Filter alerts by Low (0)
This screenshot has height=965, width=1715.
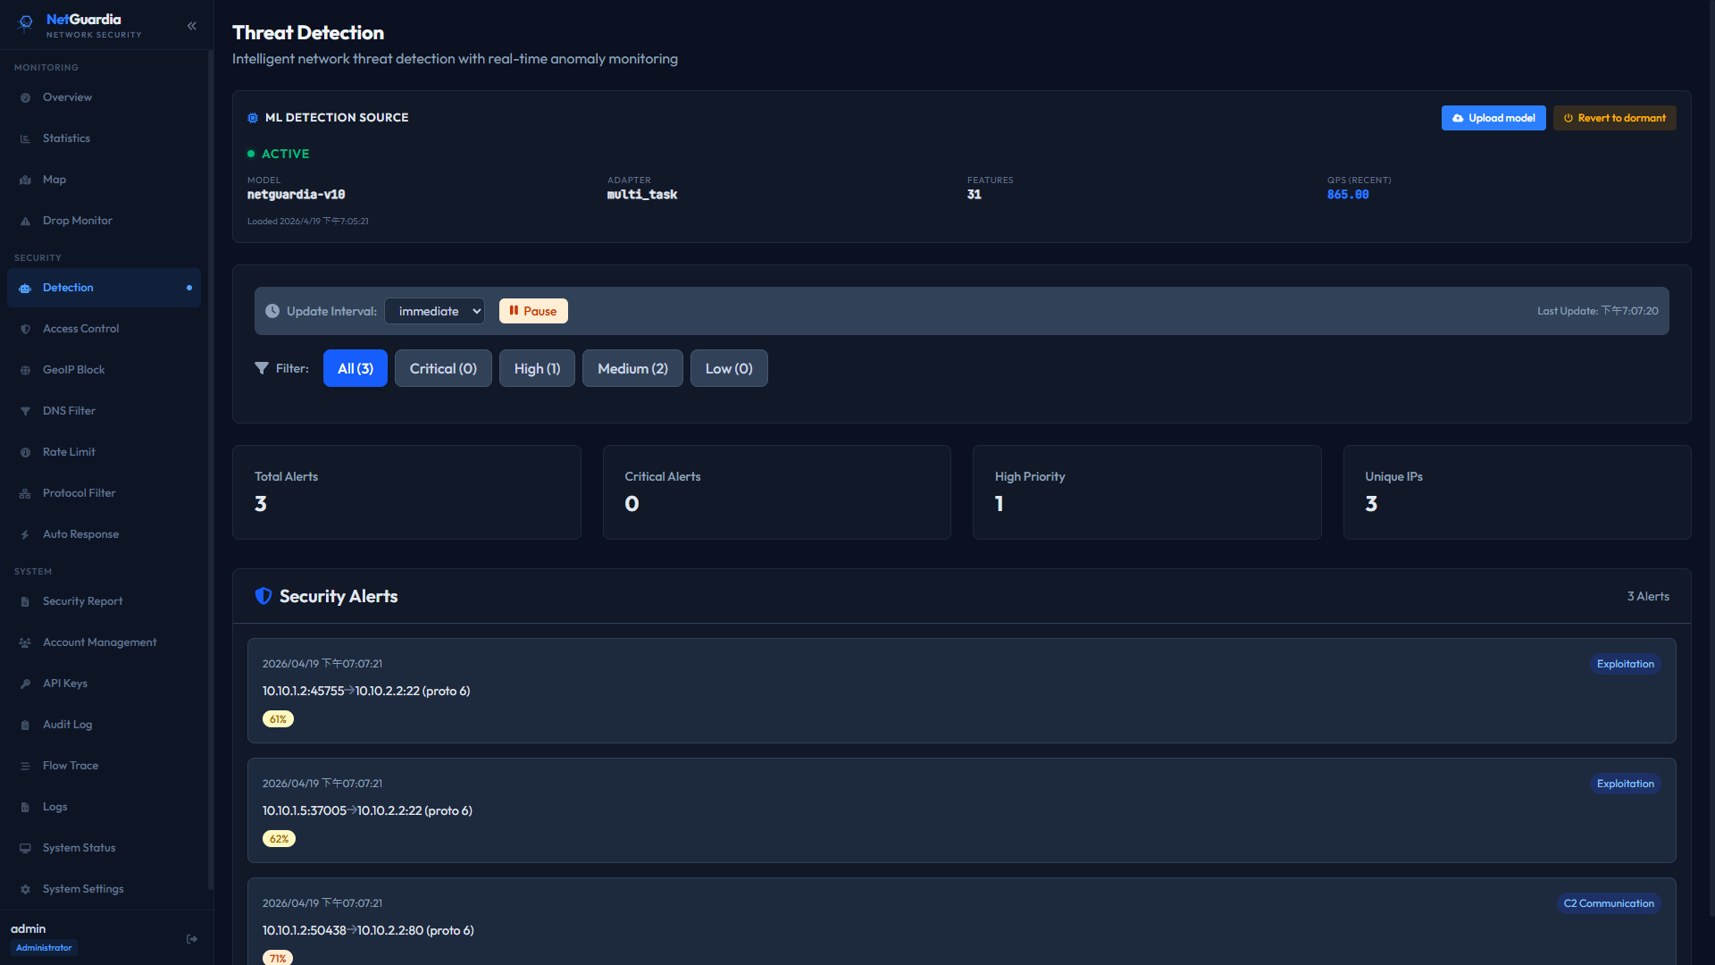(729, 368)
